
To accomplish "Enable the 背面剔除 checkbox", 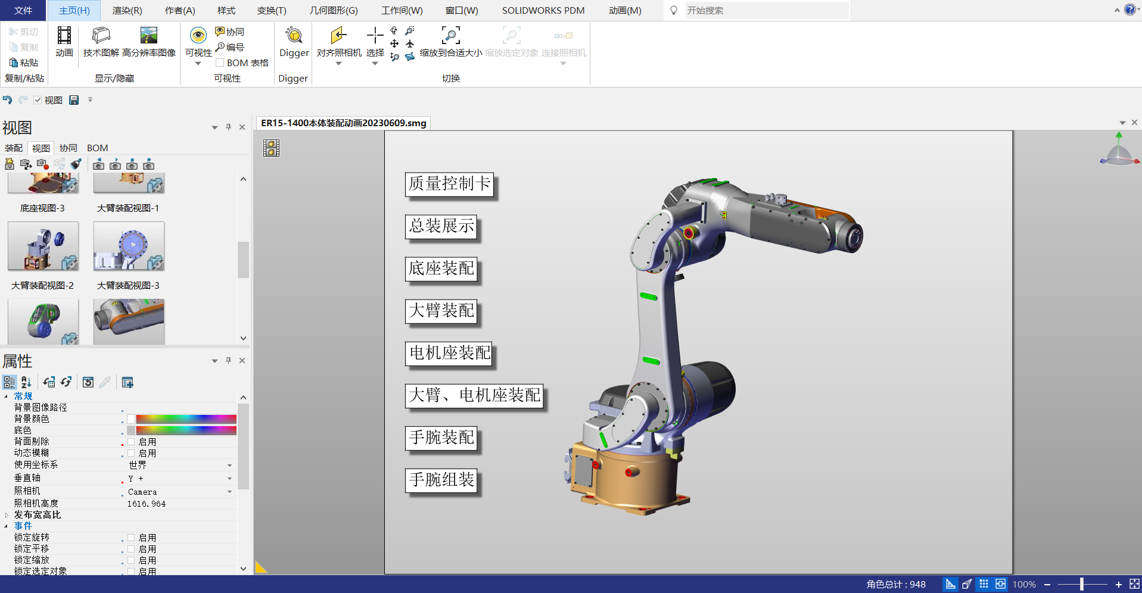I will tap(131, 442).
